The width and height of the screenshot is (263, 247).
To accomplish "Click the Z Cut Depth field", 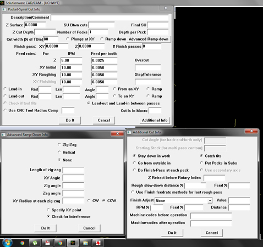I will 45,32.
